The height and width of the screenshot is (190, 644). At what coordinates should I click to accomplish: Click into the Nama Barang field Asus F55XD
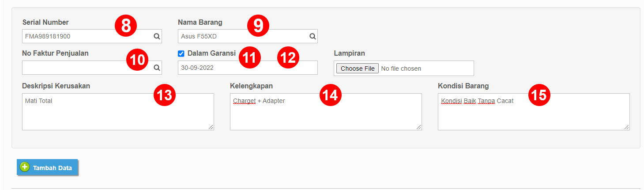tap(248, 36)
